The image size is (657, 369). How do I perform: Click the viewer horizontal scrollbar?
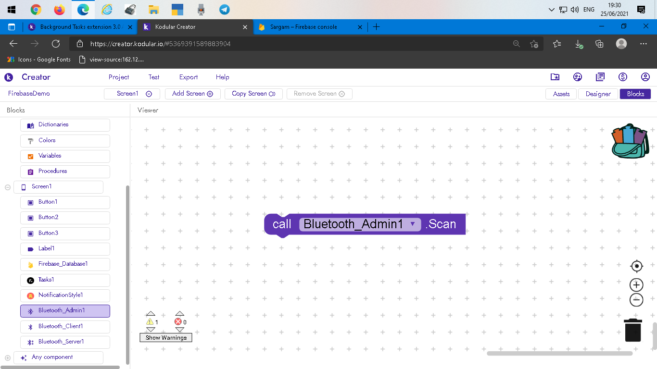pyautogui.click(x=559, y=354)
